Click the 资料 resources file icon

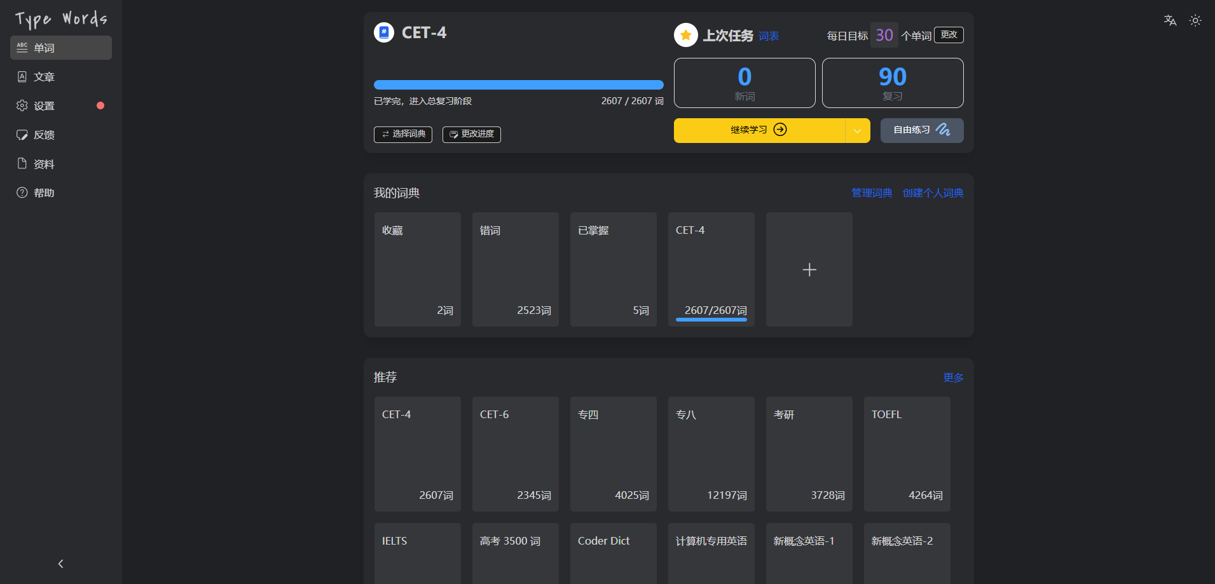point(22,164)
